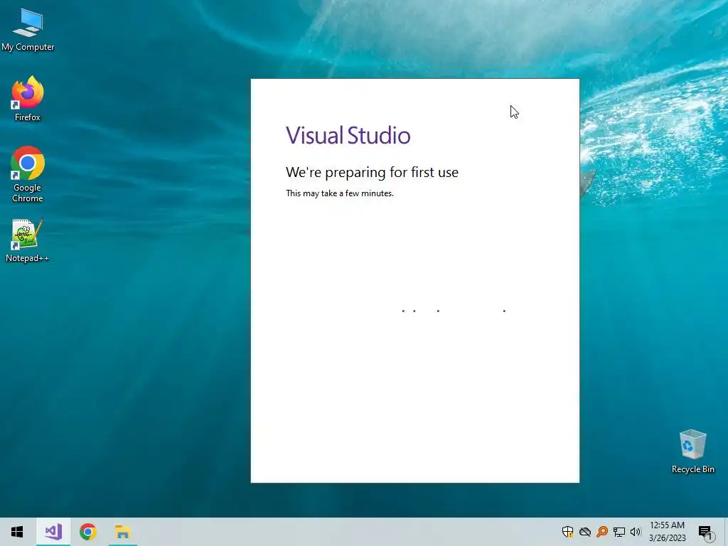Click the orange magnifier tray icon
The height and width of the screenshot is (546, 728).
[602, 532]
